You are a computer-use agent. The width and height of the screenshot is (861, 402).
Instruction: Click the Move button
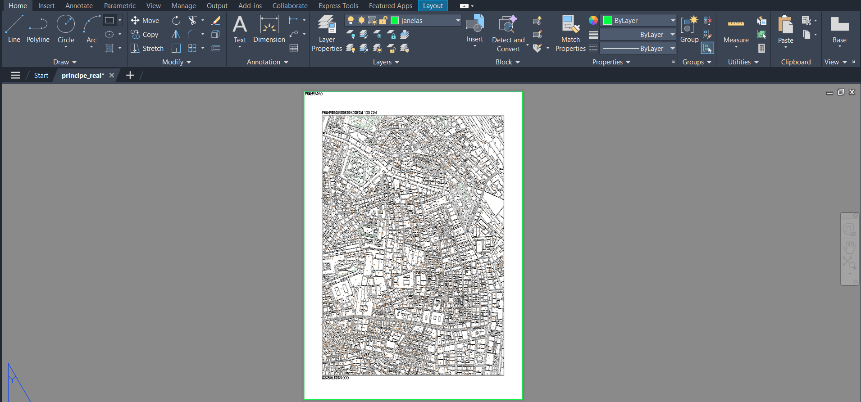[x=145, y=20]
